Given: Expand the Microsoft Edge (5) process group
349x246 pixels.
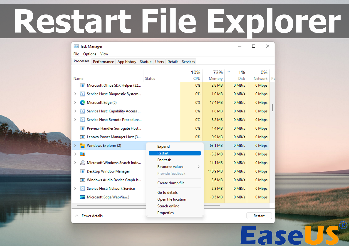Looking at the screenshot, I should 75,102.
